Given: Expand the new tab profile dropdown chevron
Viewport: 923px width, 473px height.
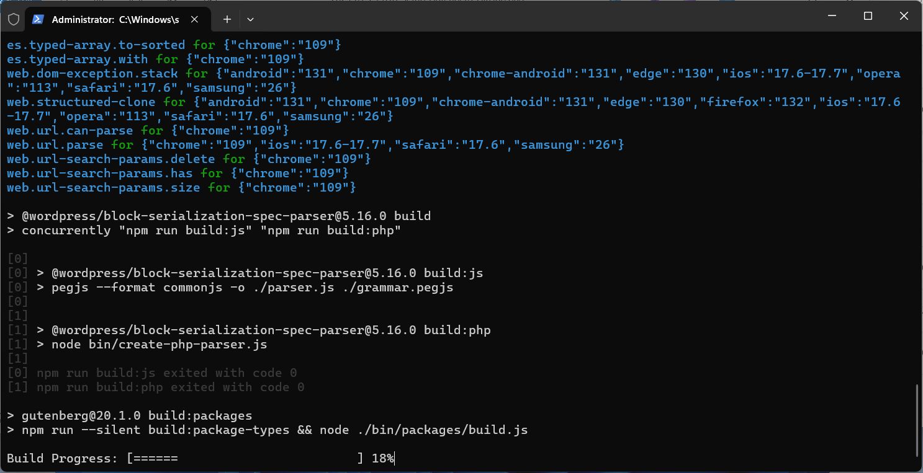Looking at the screenshot, I should coord(250,19).
